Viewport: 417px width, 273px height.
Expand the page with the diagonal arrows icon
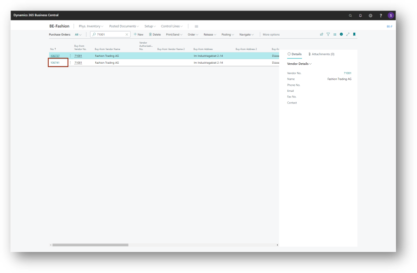[x=348, y=34]
